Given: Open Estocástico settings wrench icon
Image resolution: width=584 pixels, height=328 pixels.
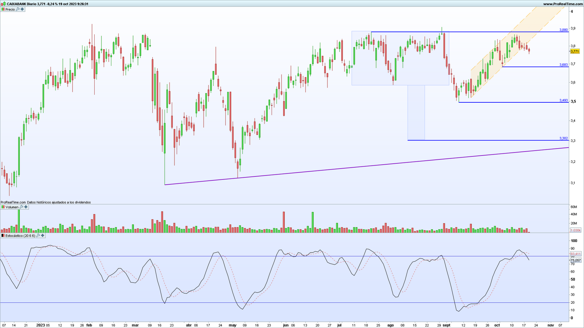Looking at the screenshot, I should pos(38,236).
